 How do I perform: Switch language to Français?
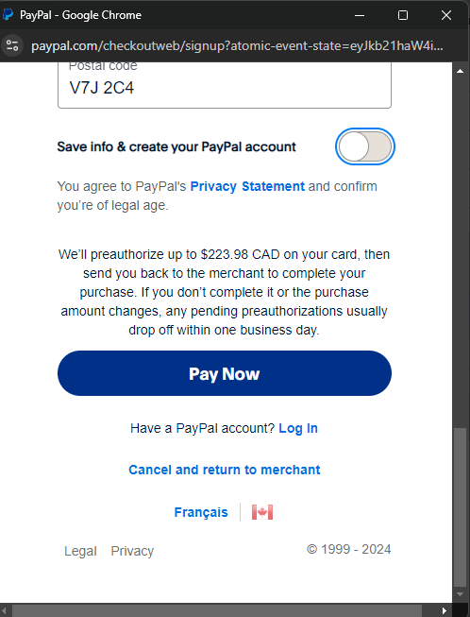(x=201, y=512)
